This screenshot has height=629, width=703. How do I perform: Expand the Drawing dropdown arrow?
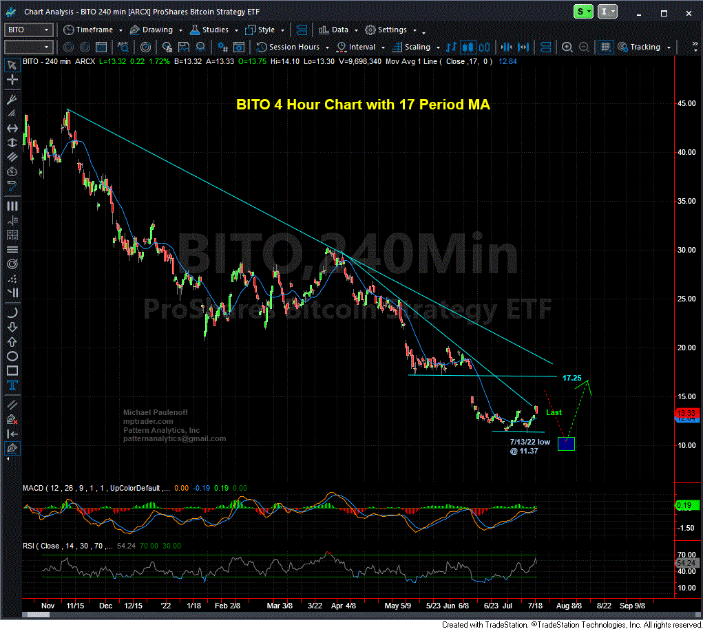pos(180,30)
